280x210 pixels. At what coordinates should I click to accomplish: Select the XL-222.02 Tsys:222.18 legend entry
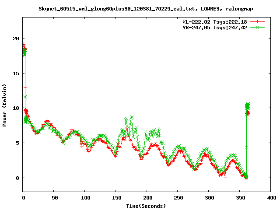(x=215, y=22)
